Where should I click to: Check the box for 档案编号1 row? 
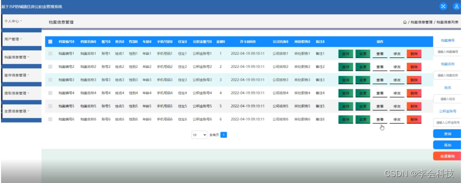50,54
